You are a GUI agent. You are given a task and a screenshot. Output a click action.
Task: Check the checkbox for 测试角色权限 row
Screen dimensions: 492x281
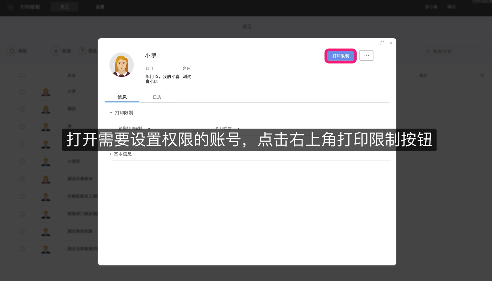tap(22, 232)
